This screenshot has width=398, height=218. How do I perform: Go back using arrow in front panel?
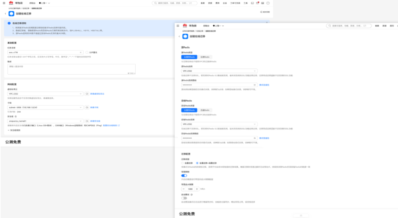(x=179, y=36)
